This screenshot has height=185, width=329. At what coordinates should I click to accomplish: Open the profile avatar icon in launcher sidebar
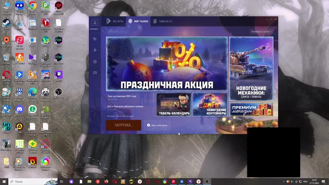95,22
